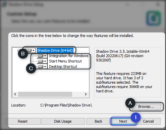The width and height of the screenshot is (166, 130).
Task: Open Start Menu Shortcut install option dropdown
Action: [42, 61]
